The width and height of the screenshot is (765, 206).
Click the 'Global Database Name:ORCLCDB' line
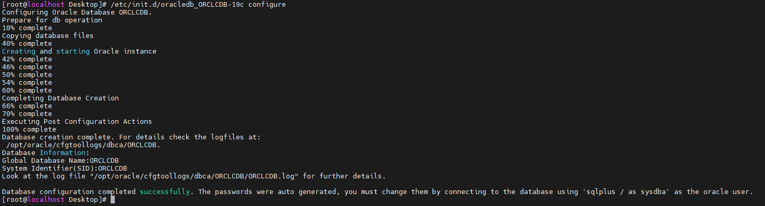pyautogui.click(x=61, y=161)
